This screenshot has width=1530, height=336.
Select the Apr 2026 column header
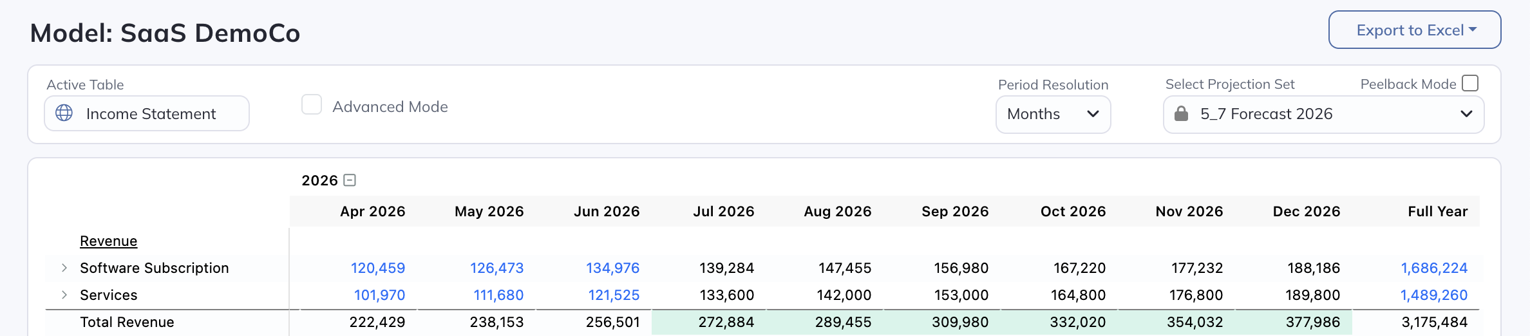pos(372,211)
